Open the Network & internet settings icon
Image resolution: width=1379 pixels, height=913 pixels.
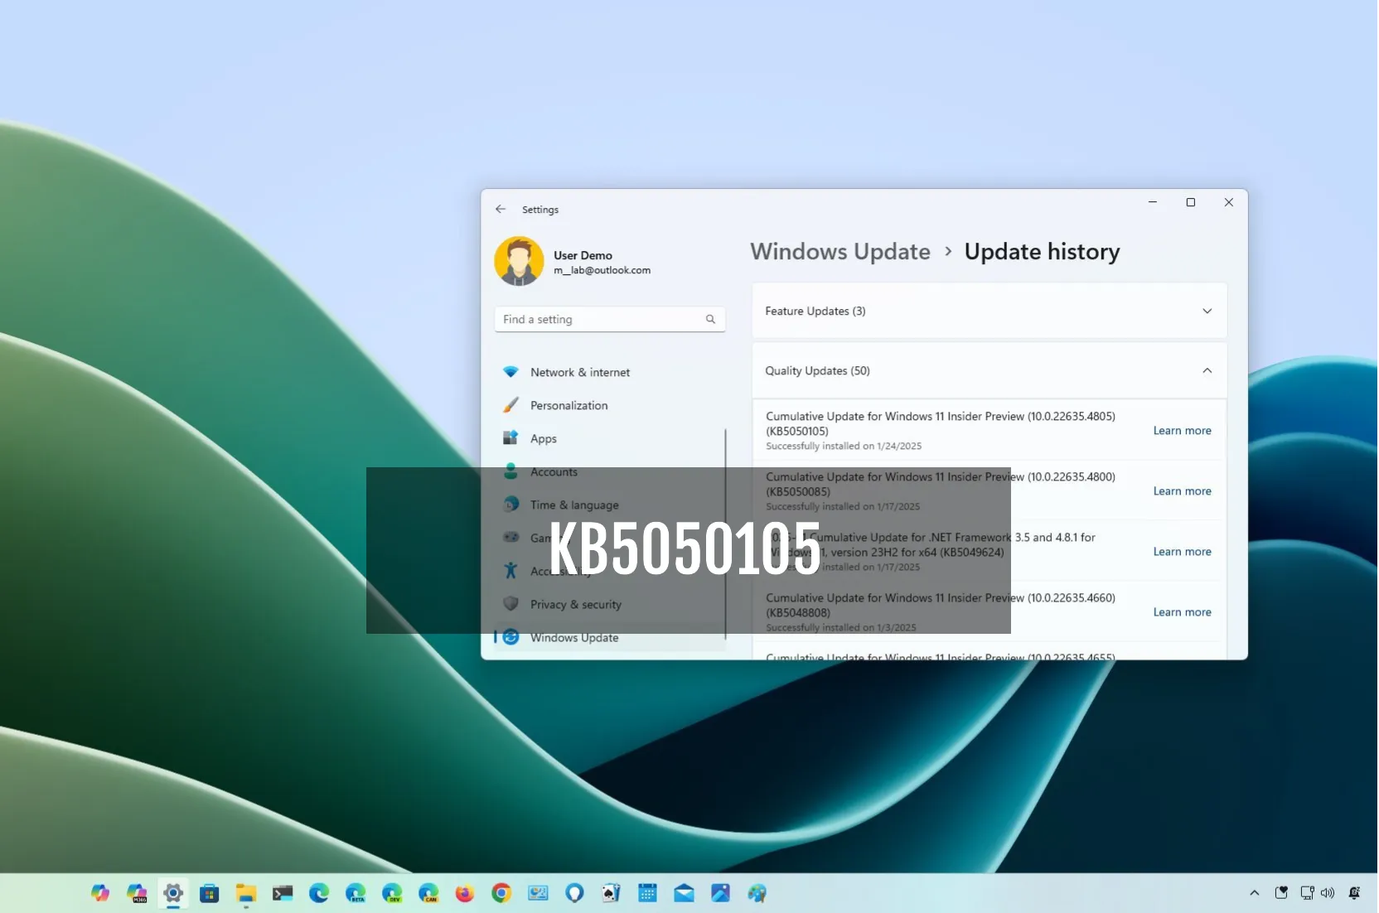coord(510,372)
